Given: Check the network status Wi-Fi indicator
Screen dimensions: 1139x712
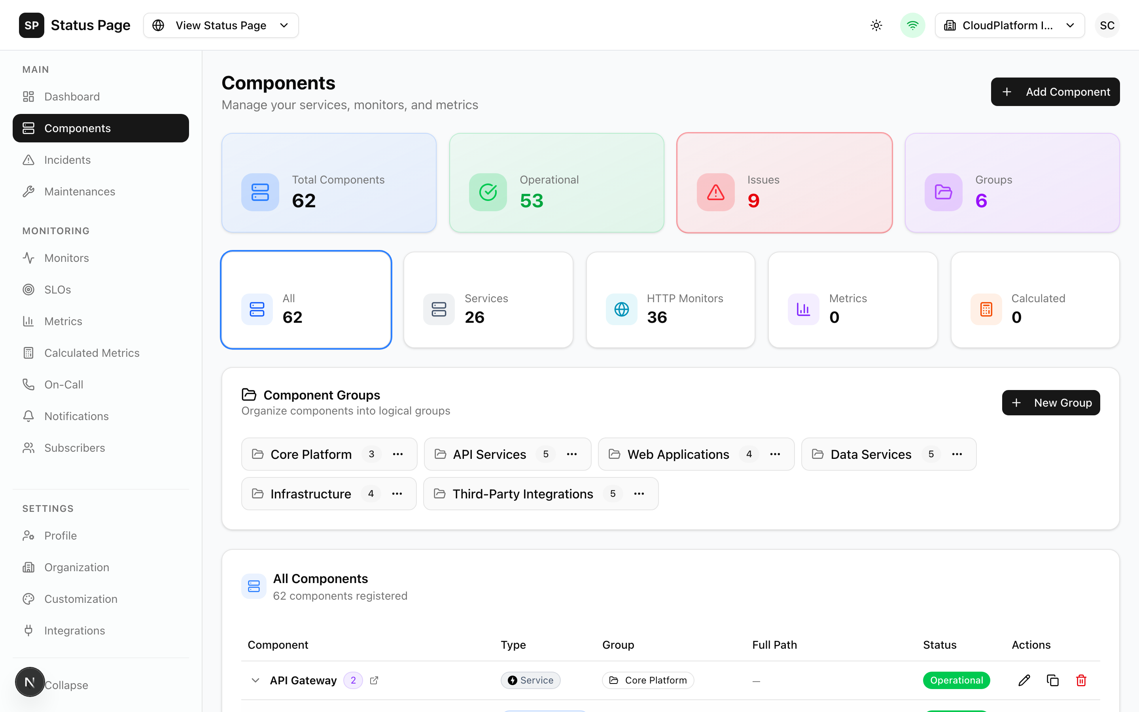Looking at the screenshot, I should (912, 25).
